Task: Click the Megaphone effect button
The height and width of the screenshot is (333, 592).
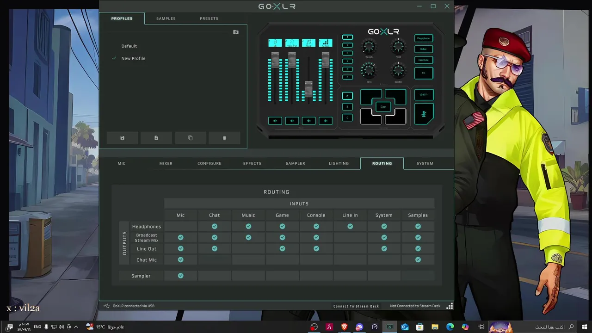Action: pyautogui.click(x=424, y=38)
